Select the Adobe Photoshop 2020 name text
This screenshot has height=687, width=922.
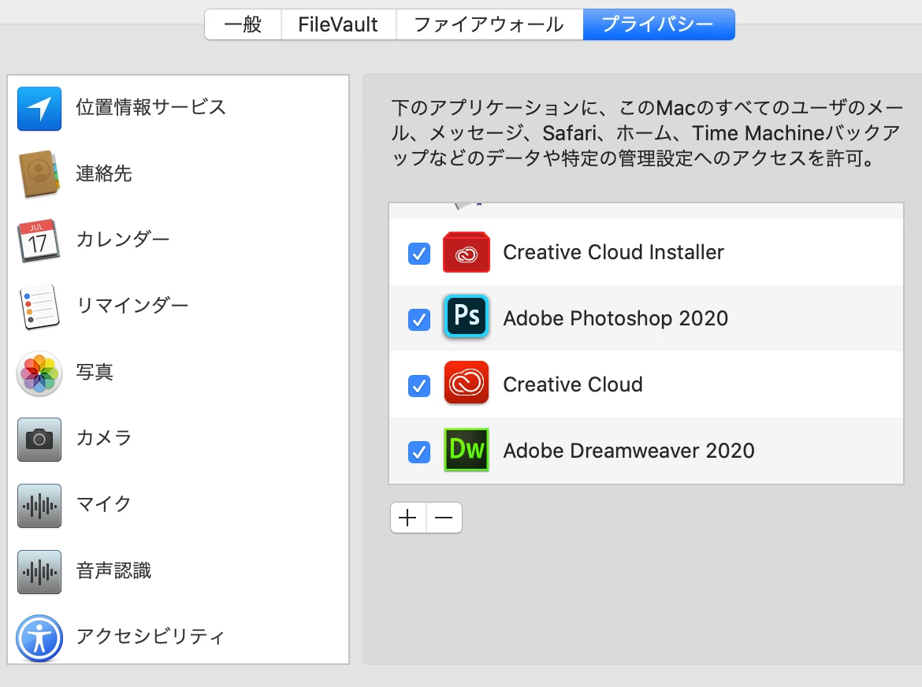pyautogui.click(x=615, y=318)
